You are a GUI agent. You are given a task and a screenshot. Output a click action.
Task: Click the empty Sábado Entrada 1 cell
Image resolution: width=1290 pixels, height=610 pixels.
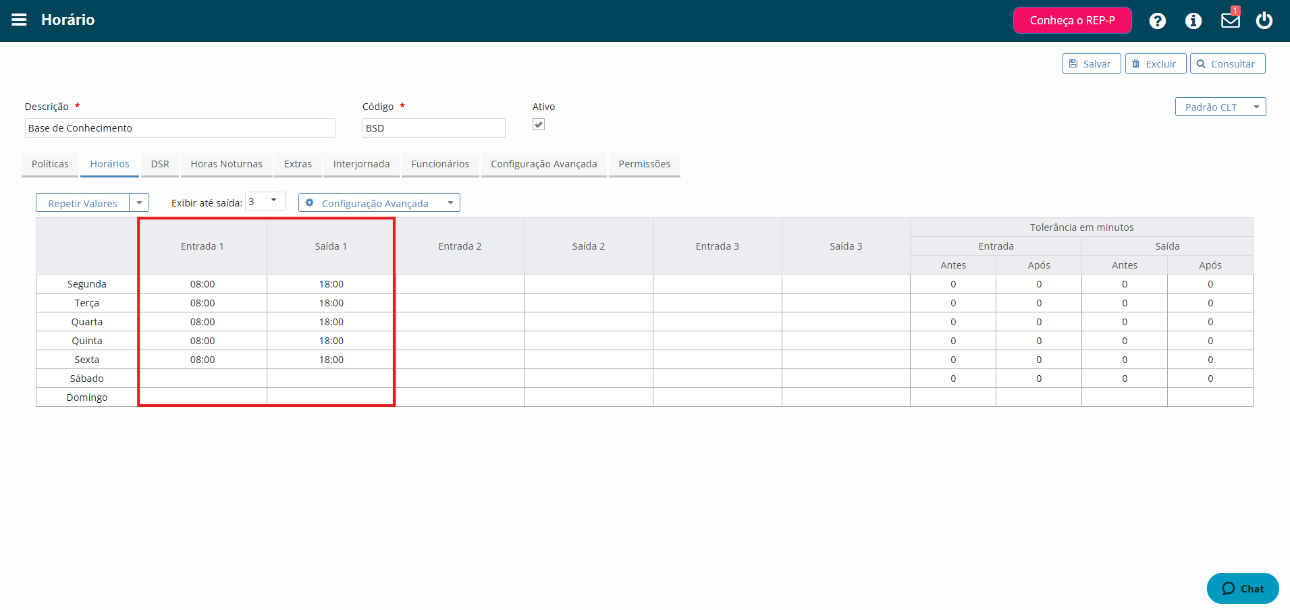[x=203, y=379]
